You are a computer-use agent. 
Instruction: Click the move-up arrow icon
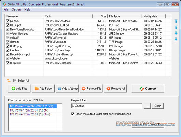tap(176, 27)
